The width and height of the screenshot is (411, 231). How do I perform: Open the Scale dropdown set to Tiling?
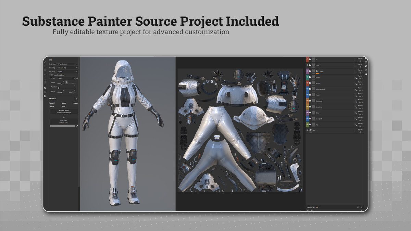tap(66, 78)
